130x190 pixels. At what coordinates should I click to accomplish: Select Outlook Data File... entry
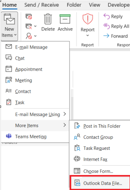[100, 183]
